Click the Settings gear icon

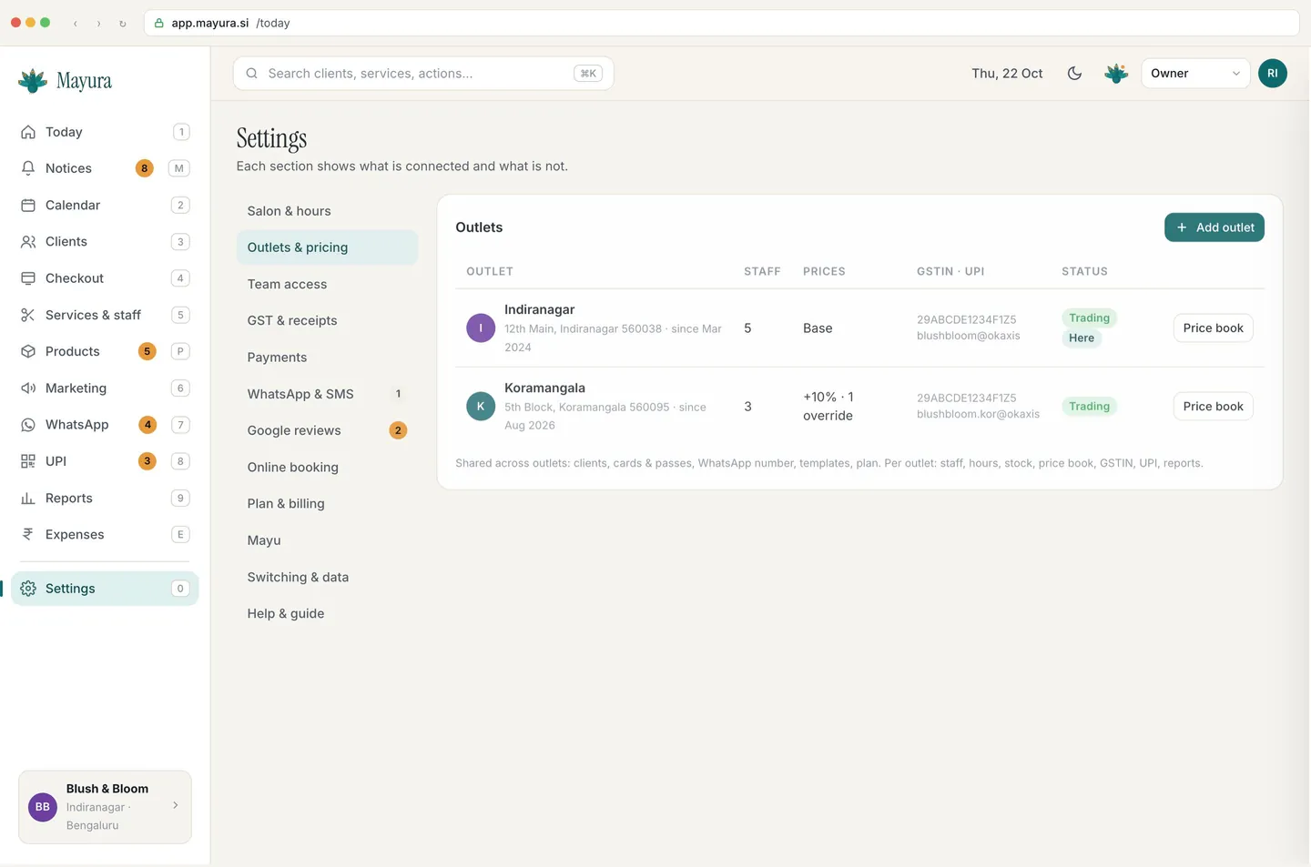pos(28,589)
